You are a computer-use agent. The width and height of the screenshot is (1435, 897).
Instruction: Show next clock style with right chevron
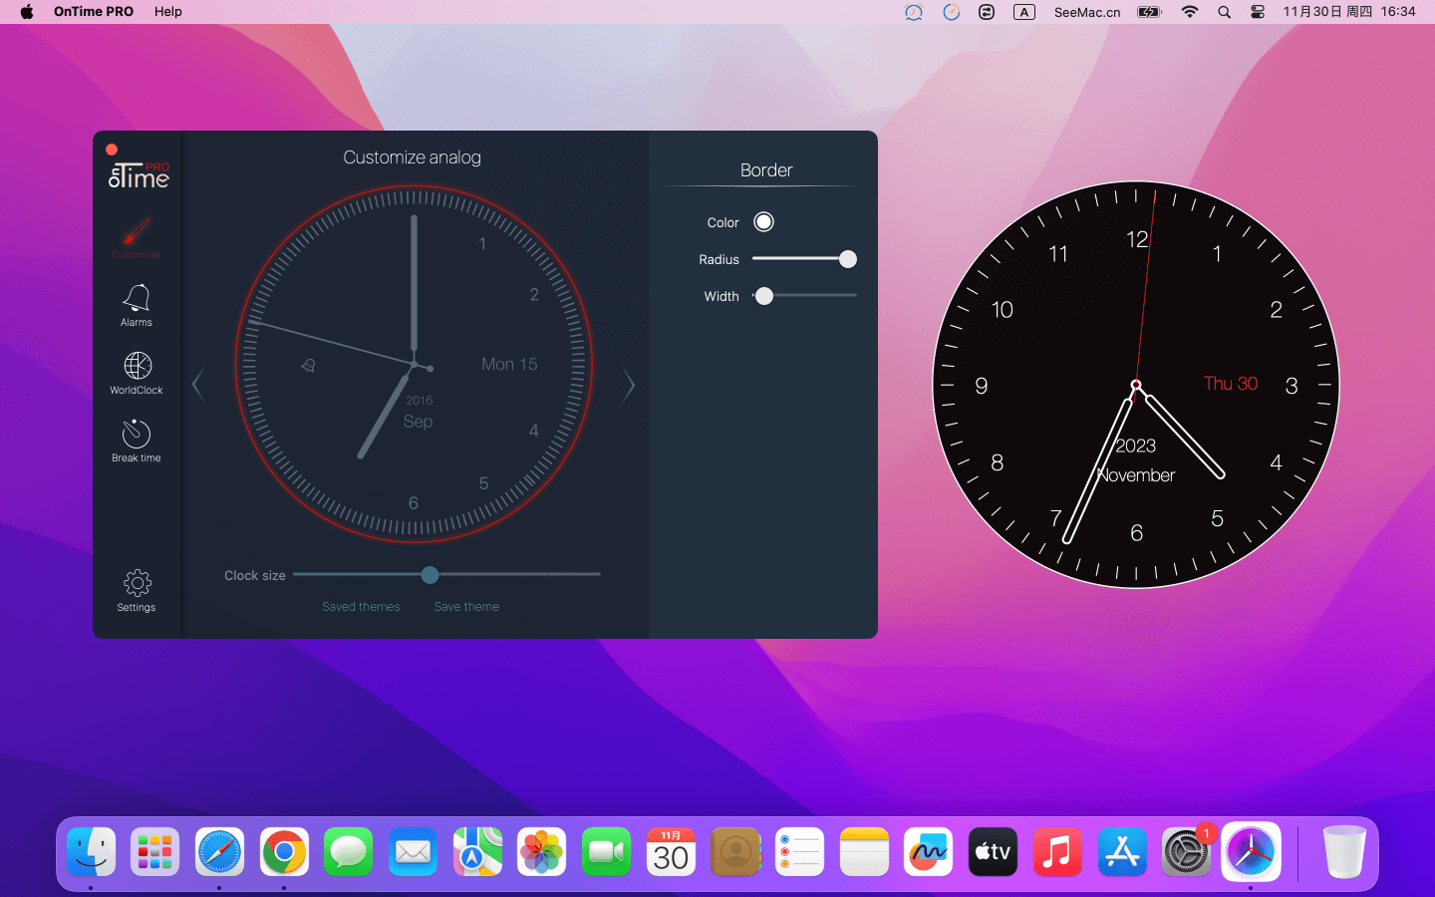click(628, 385)
